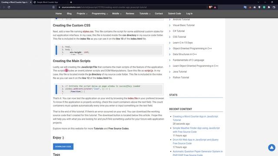The height and width of the screenshot is (156, 278).
Task: Click the gray cloud-shaped extension icon
Action: pos(255,7)
